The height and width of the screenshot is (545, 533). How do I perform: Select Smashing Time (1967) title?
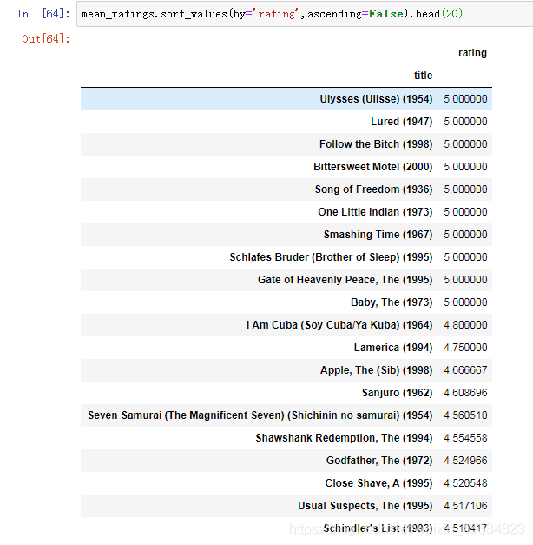pyautogui.click(x=378, y=235)
